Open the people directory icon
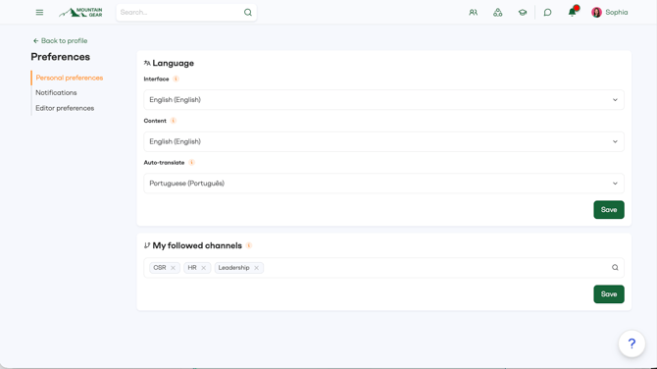Viewport: 657px width, 369px height. [x=473, y=13]
